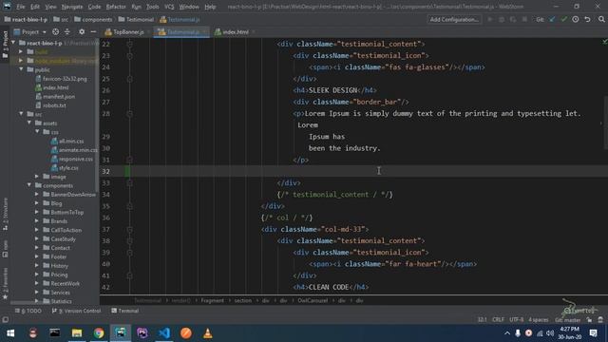The width and height of the screenshot is (608, 342).
Task: Select style.css in project tree
Action: [x=69, y=167]
